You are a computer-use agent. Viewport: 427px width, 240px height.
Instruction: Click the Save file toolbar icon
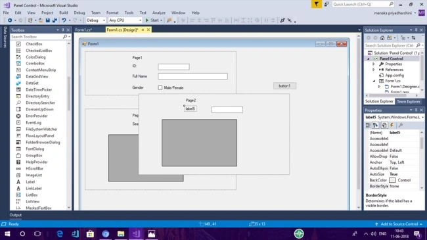coord(48,20)
